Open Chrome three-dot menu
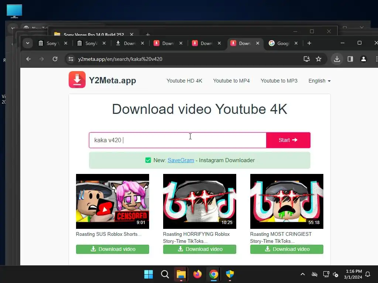The height and width of the screenshot is (283, 378). click(376, 59)
